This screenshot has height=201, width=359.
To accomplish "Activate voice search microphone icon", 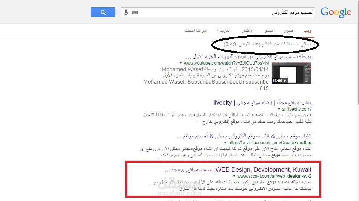I will tap(126, 12).
